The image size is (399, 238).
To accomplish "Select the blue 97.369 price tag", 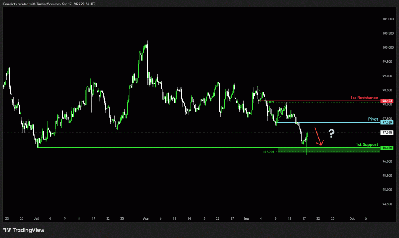I will click(387, 123).
